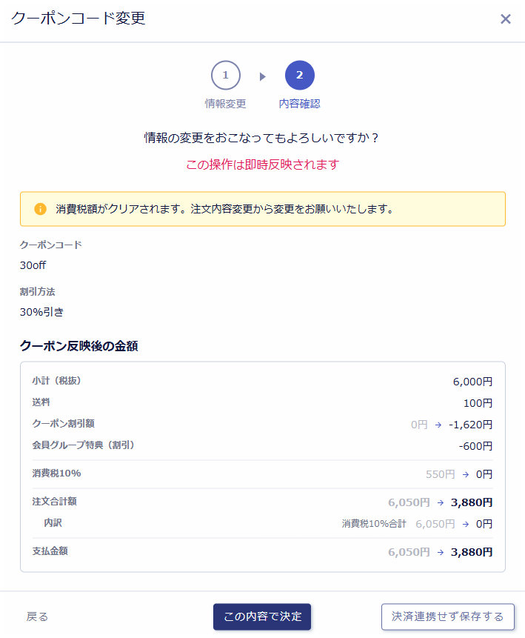Click the -600円 member group discount
The width and height of the screenshot is (525, 638).
click(475, 446)
